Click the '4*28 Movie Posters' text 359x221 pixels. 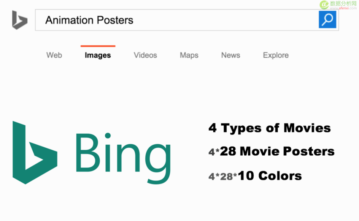point(272,151)
